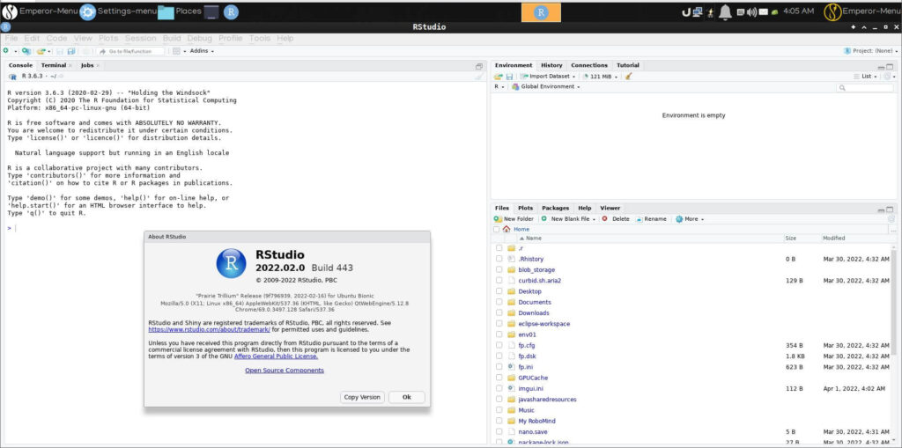Tick the checkbox next to Documents folder

(499, 302)
